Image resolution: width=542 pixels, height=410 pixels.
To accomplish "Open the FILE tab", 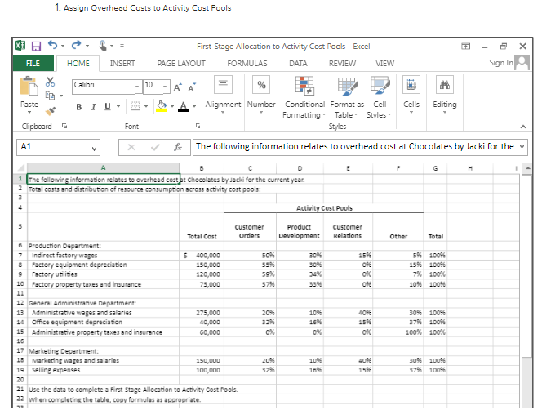I will [33, 64].
